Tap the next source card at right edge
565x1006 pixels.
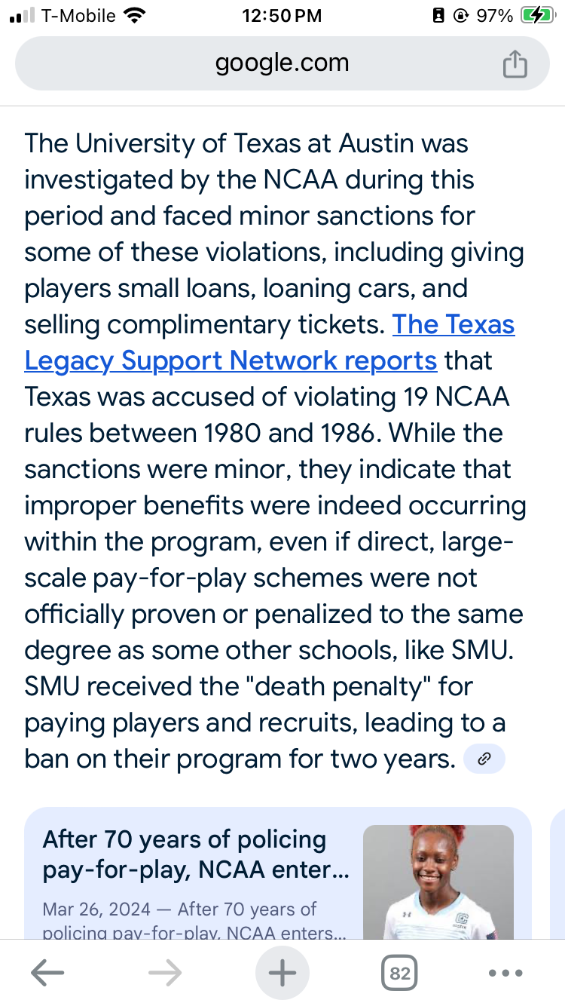tap(557, 875)
